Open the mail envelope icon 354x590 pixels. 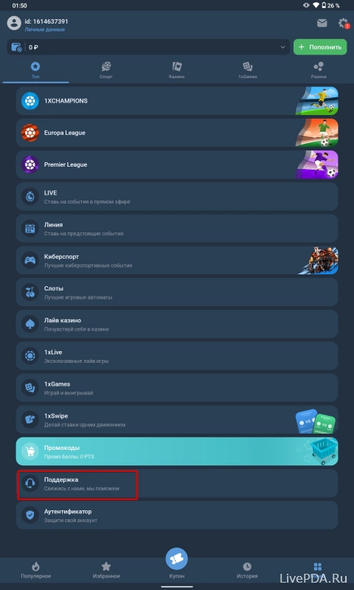pyautogui.click(x=322, y=24)
